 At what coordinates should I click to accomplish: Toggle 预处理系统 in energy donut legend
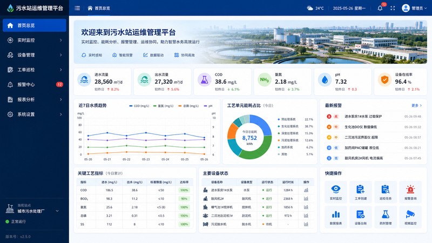(x=287, y=119)
